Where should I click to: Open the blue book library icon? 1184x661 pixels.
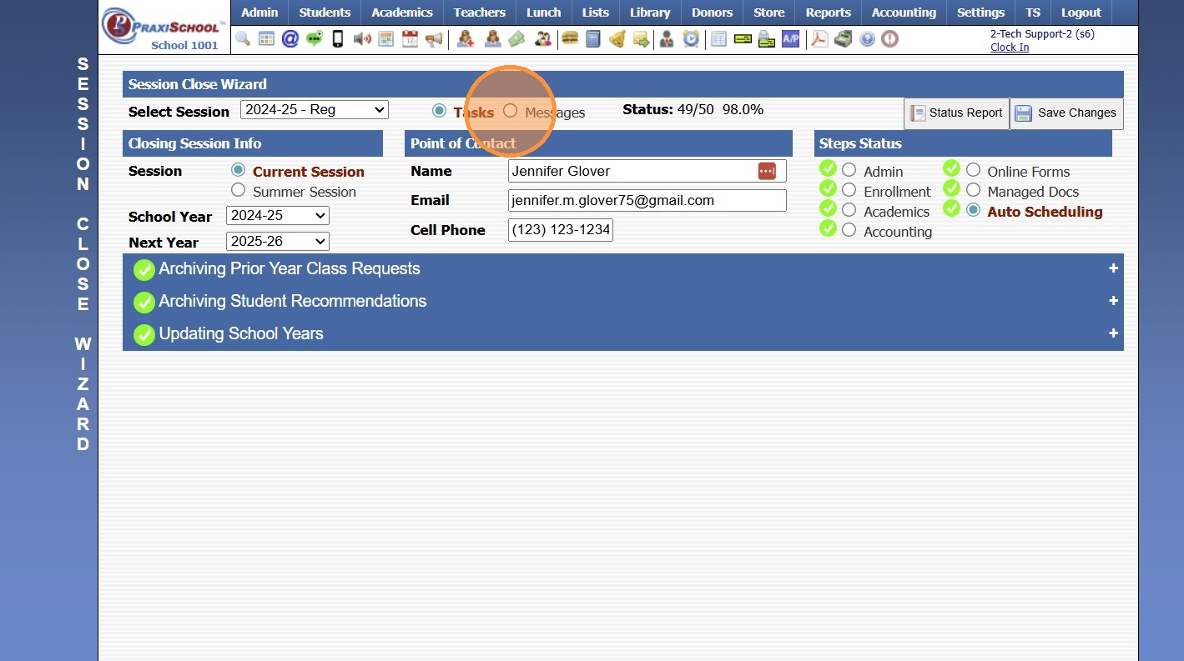pos(593,39)
